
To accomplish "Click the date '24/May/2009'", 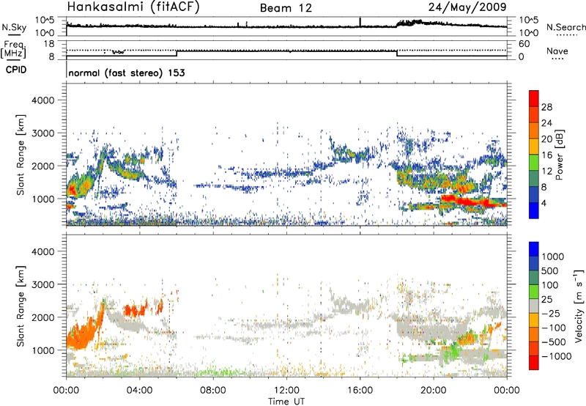I will (x=467, y=7).
